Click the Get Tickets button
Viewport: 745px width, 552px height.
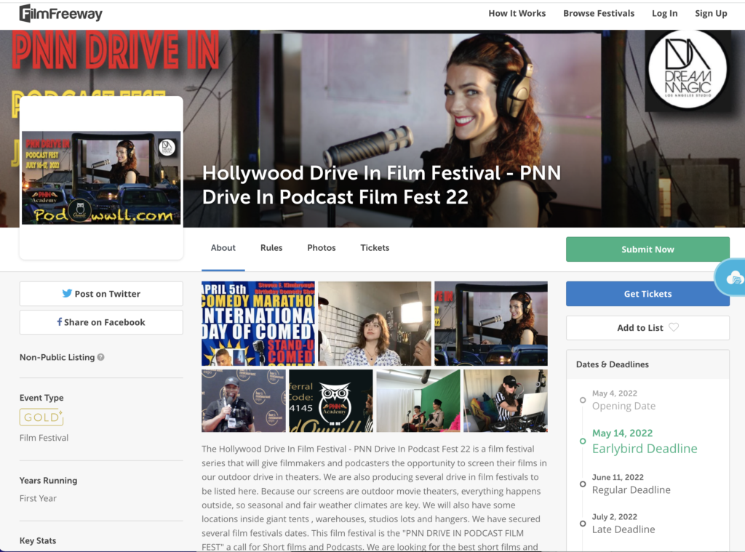click(648, 294)
